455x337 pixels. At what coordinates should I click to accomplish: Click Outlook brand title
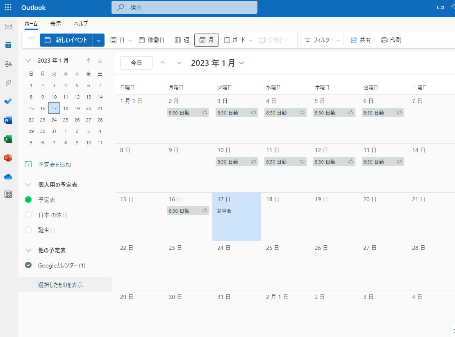pyautogui.click(x=33, y=7)
